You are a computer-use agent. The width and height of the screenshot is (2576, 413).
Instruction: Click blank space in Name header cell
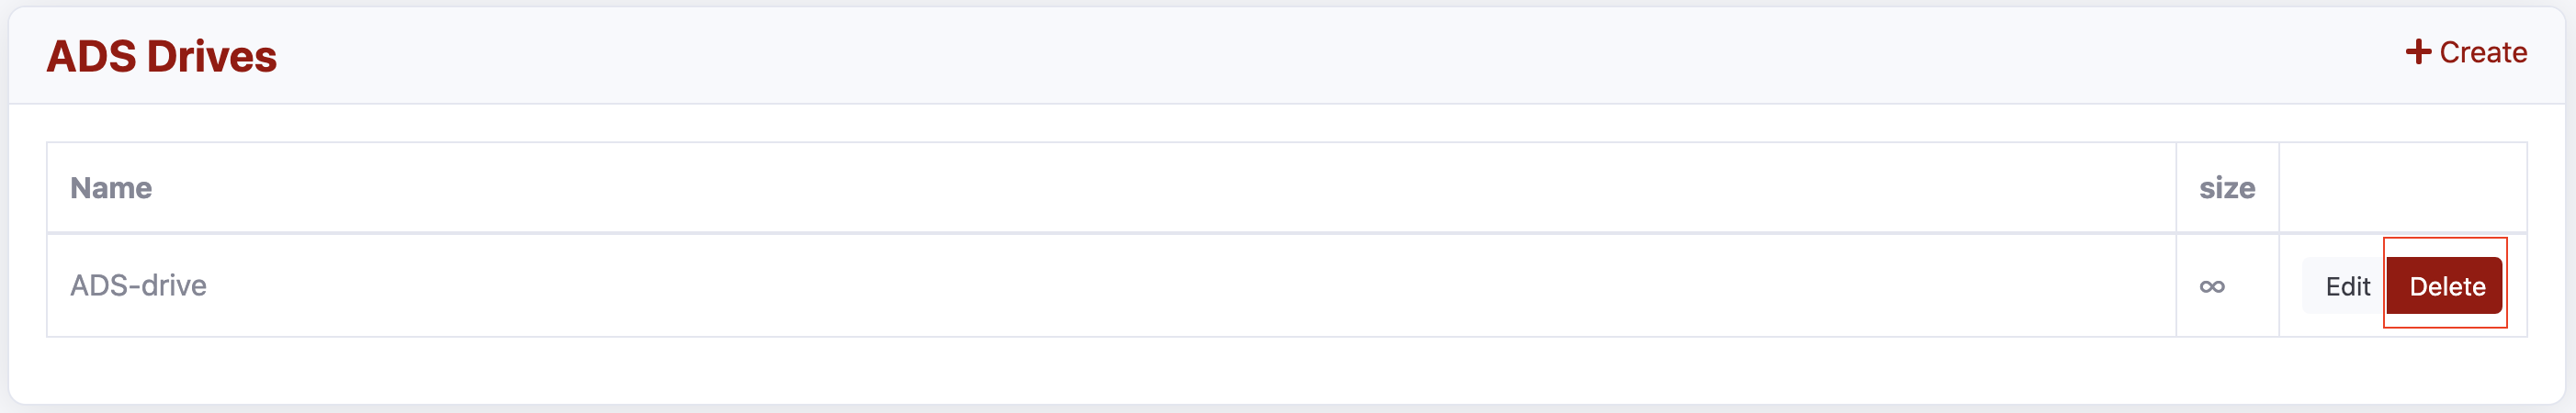tap(1100, 188)
